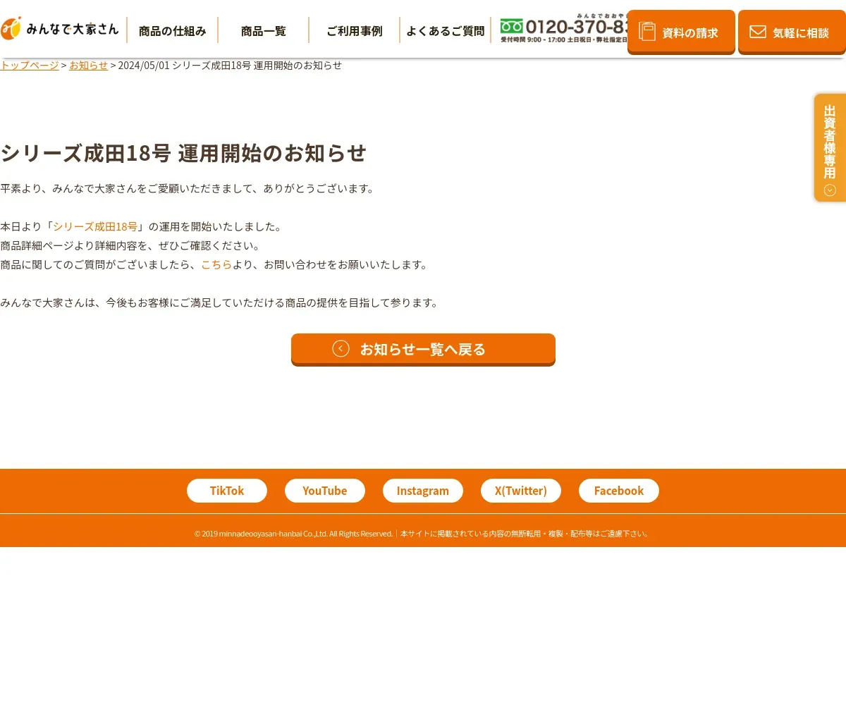Open the YouTube footer link

[325, 491]
